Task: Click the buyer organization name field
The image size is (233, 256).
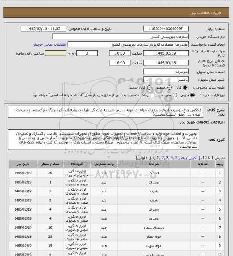Action: [x=120, y=36]
